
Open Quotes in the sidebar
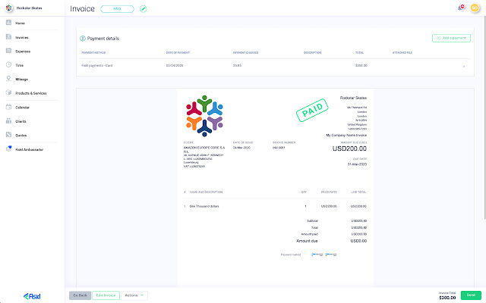pos(21,136)
